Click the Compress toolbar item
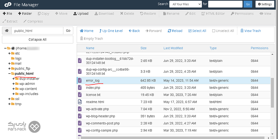The width and height of the screenshot is (278, 139). click(33, 21)
